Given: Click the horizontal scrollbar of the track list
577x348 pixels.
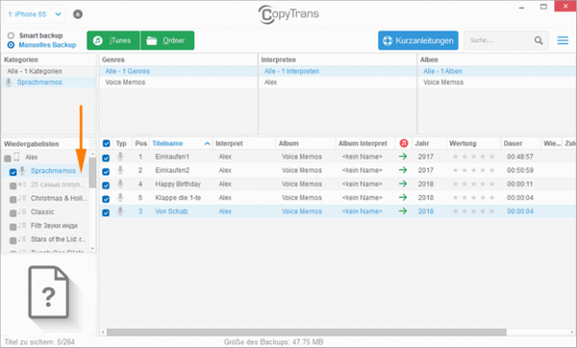Looking at the screenshot, I should 306,333.
